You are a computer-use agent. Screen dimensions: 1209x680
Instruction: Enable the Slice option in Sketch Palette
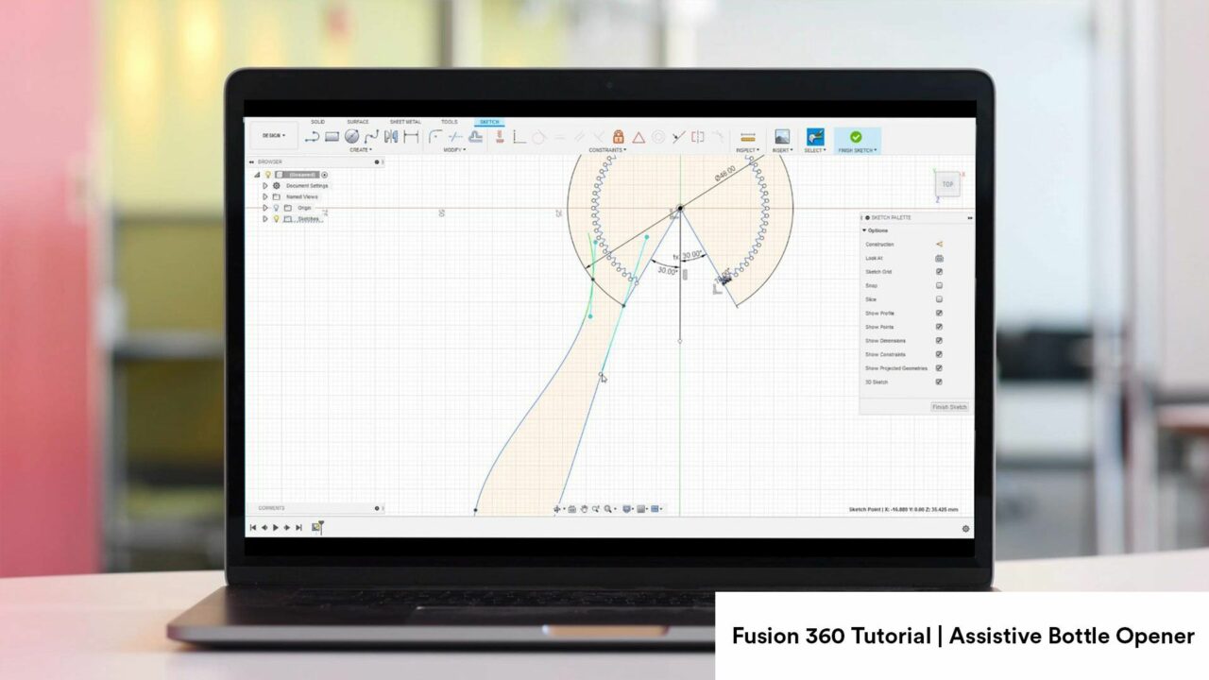point(940,299)
